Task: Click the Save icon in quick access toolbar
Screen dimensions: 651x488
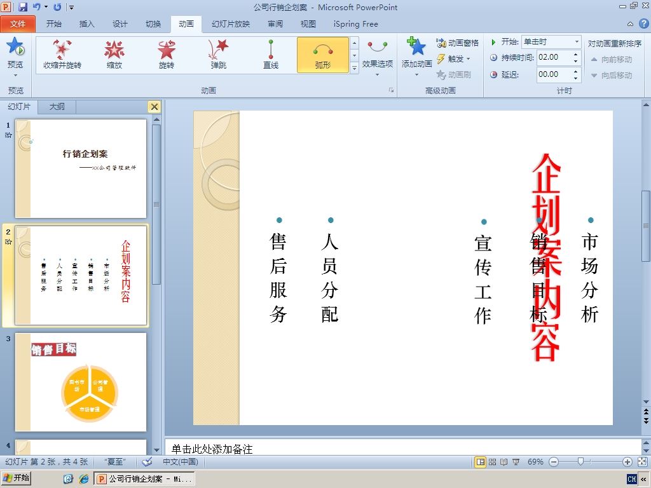Action: pos(23,7)
